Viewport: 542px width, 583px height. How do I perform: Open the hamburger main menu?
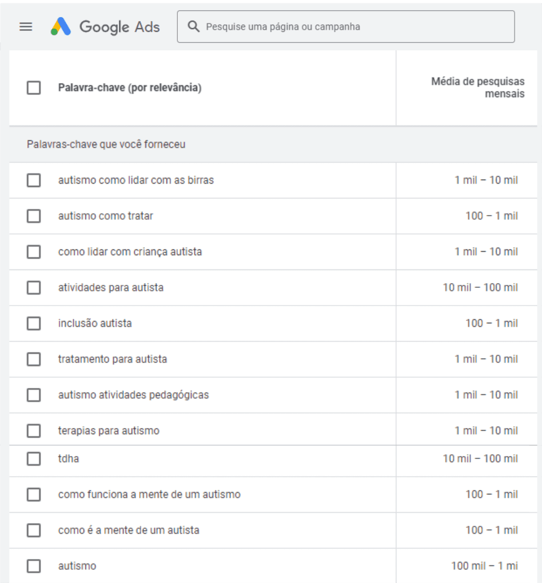point(26,27)
